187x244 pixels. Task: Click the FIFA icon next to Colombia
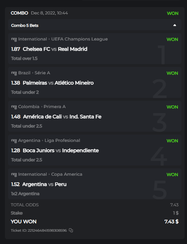click(14, 107)
